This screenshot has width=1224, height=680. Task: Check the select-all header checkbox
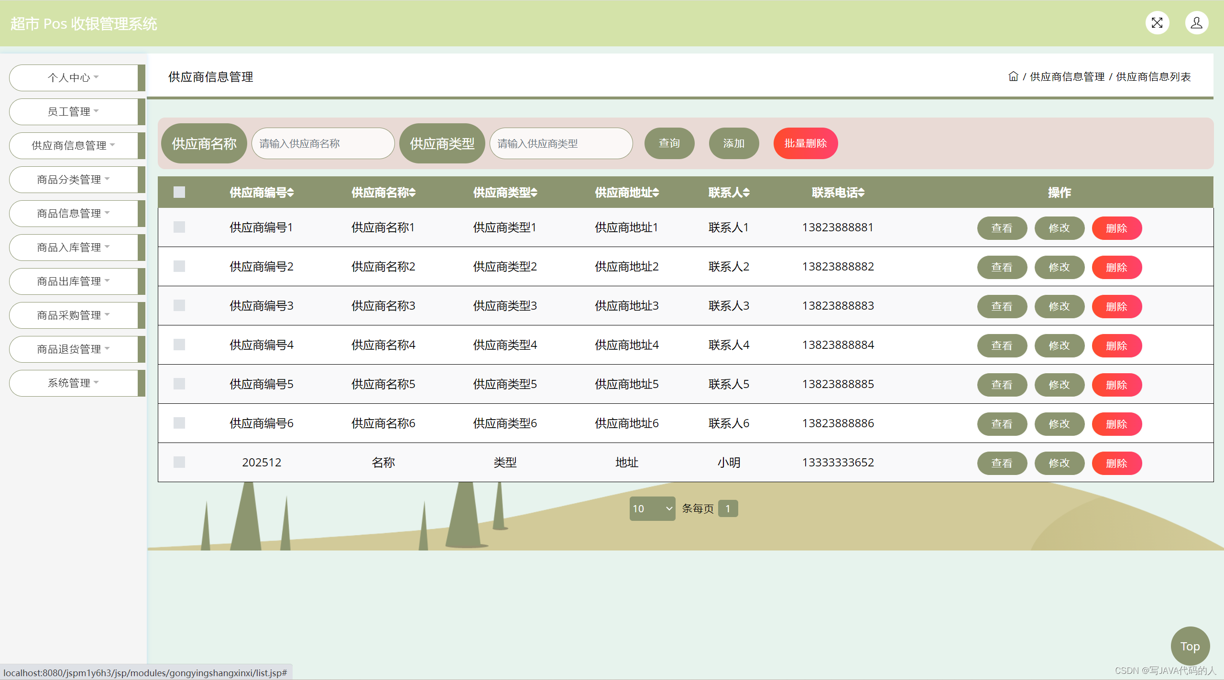(179, 192)
